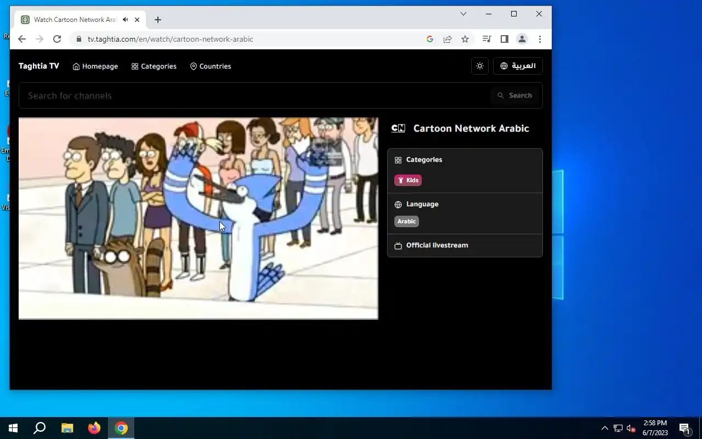Image resolution: width=702 pixels, height=439 pixels.
Task: Click Taghtia TV logo text
Action: [x=38, y=66]
